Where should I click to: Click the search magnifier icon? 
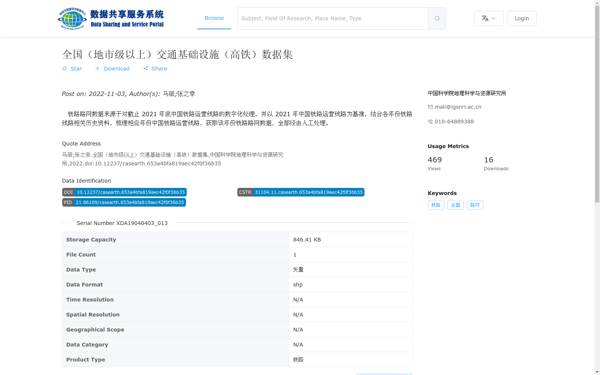[x=436, y=18]
